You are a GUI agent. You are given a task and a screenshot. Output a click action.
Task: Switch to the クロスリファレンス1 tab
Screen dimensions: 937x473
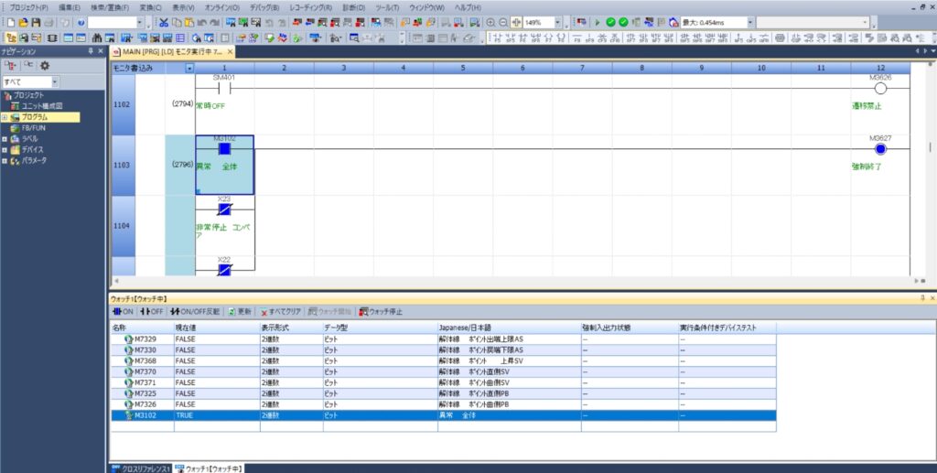[x=140, y=468]
